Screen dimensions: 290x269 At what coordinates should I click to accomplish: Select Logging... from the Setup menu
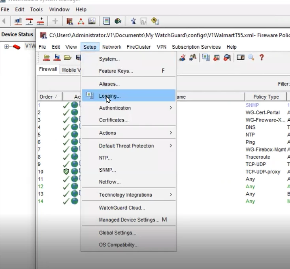128,96
